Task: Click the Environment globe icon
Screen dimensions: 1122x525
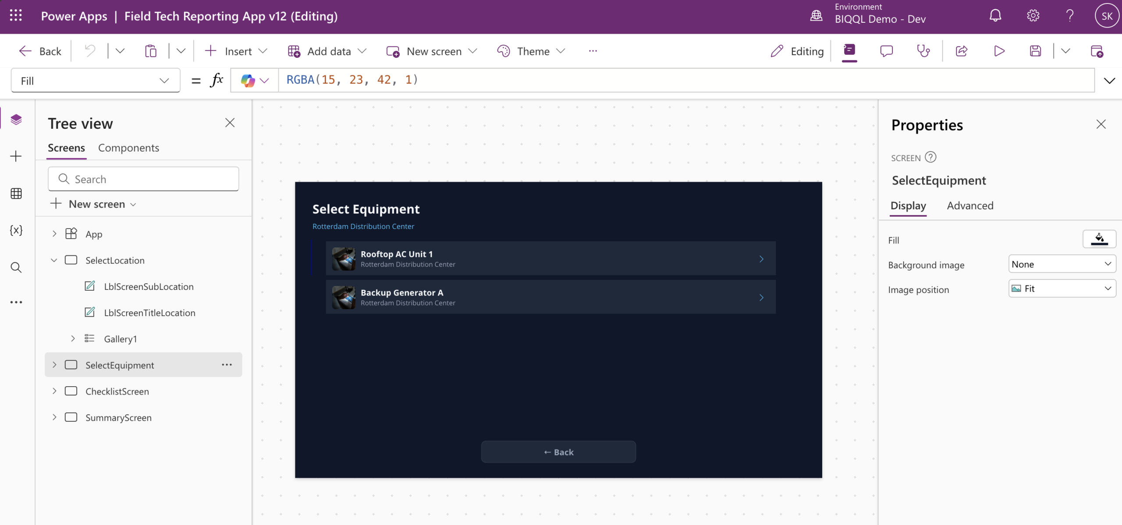Action: [816, 16]
